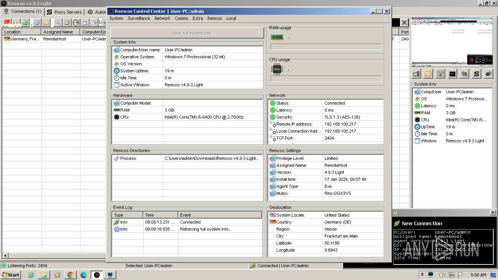The width and height of the screenshot is (498, 280).
Task: Click the red-blue arrows transfer icon
Action: pyautogui.click(x=465, y=73)
